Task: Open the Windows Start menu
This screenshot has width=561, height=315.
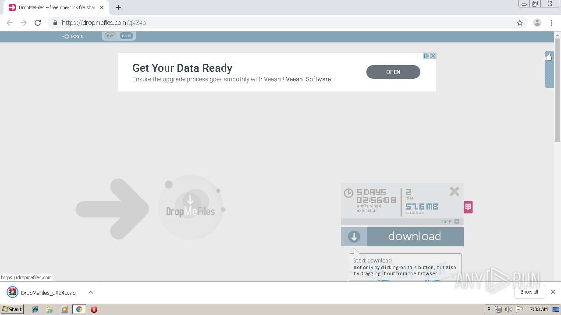Action: 12,309
